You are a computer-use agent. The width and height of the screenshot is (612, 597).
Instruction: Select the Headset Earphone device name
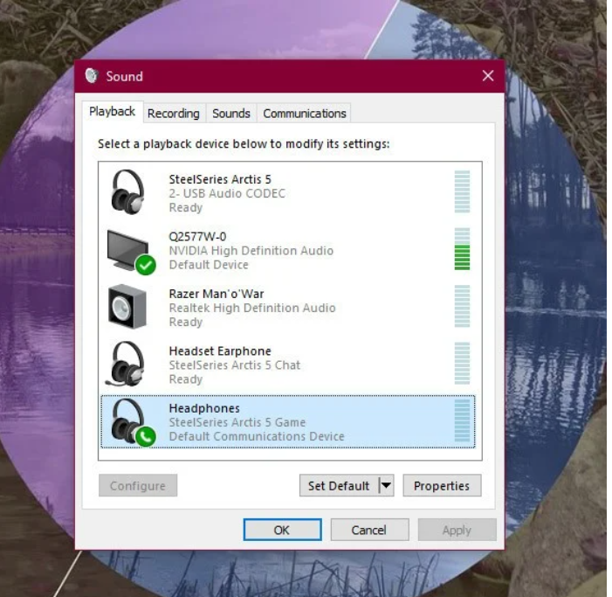(220, 351)
